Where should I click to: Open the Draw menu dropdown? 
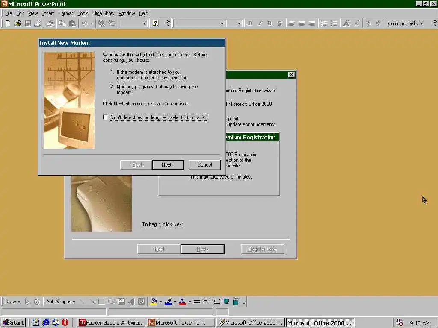tap(12, 302)
